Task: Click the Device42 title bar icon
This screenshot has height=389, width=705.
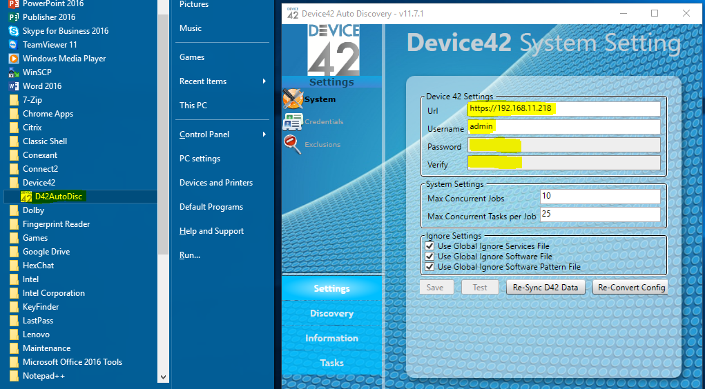Action: (x=293, y=14)
